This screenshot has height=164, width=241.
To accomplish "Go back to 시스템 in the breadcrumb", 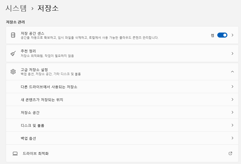I will [16, 8].
